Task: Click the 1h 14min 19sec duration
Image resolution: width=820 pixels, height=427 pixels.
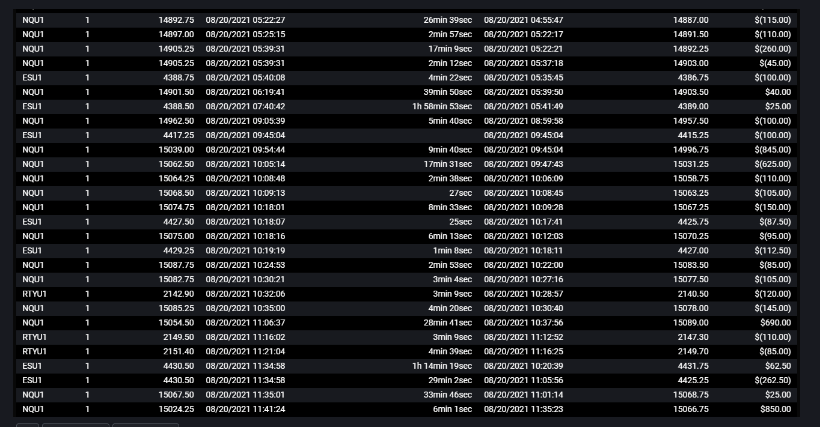Action: [x=442, y=366]
